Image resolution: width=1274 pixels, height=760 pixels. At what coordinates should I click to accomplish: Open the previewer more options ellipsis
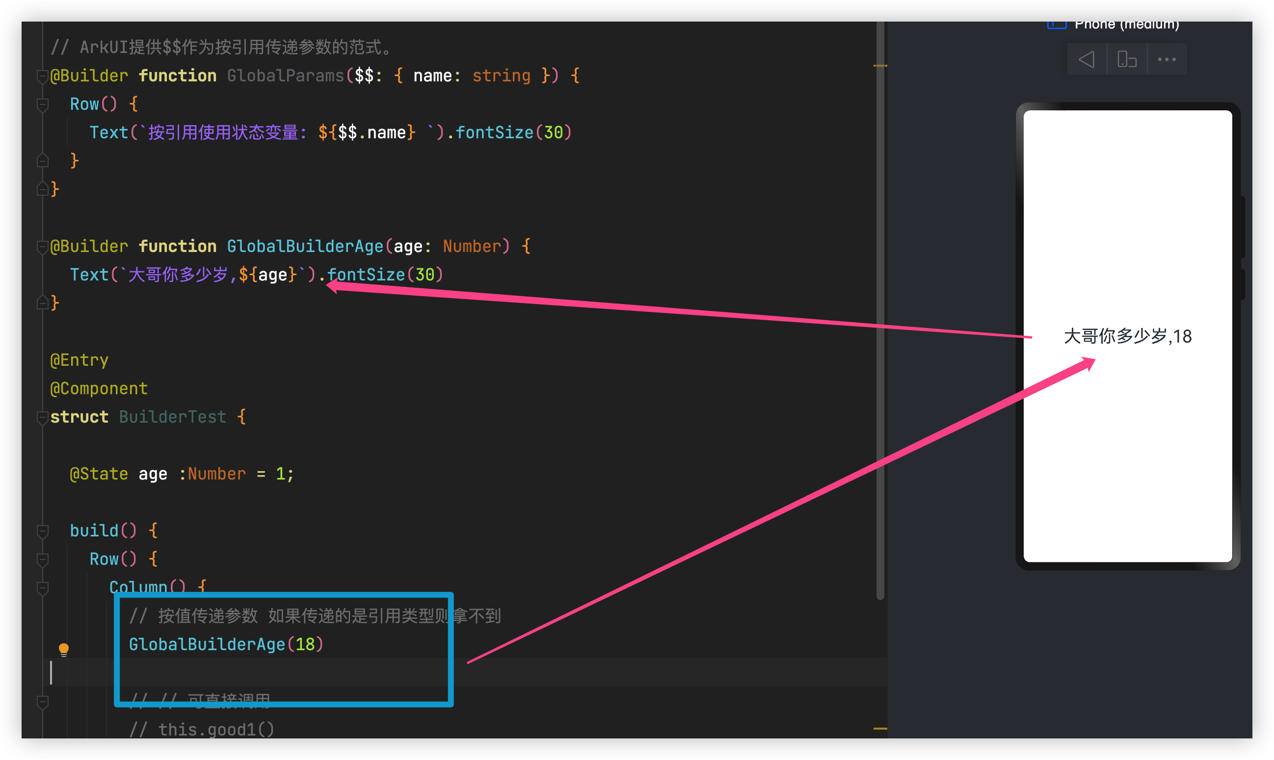pyautogui.click(x=1167, y=59)
